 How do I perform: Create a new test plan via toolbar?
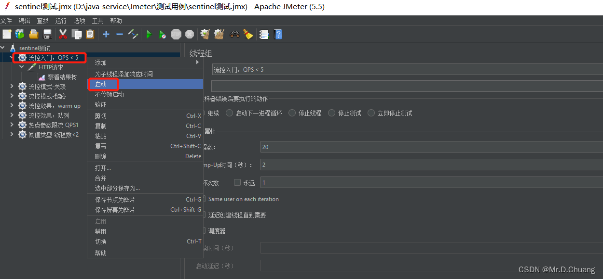(7, 34)
